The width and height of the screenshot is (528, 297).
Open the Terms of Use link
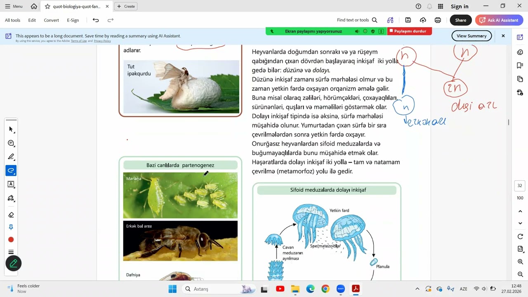79,41
